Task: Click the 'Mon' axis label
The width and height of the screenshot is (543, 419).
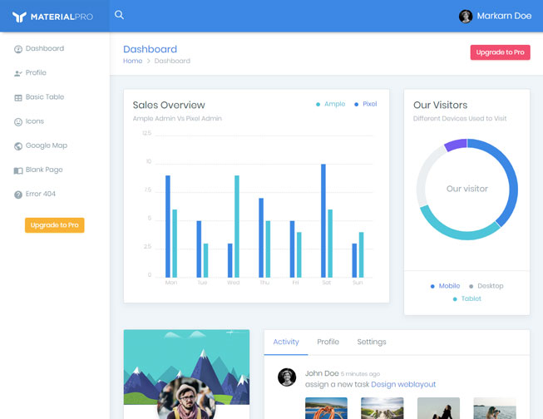Action: click(x=171, y=283)
